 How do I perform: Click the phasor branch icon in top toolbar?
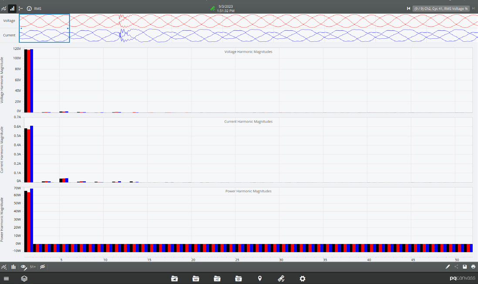(21, 8)
